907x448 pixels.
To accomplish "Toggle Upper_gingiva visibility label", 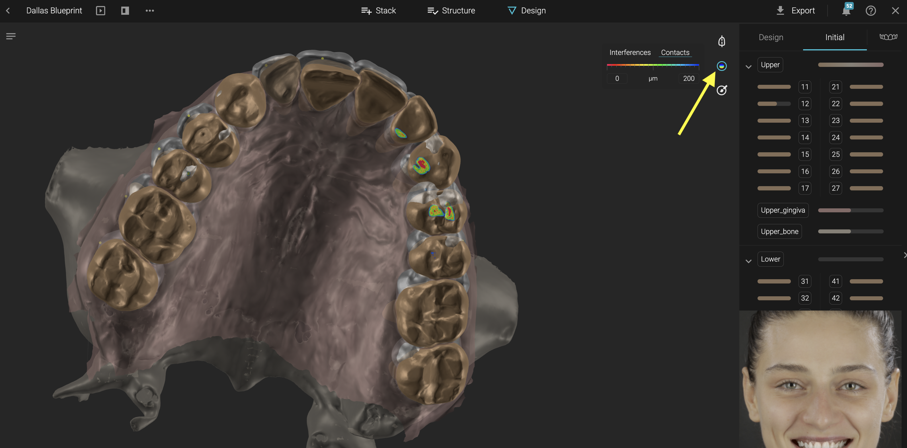I will coord(783,210).
